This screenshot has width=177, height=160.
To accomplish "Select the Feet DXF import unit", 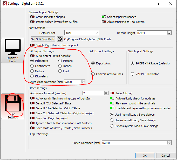I will (60, 71).
